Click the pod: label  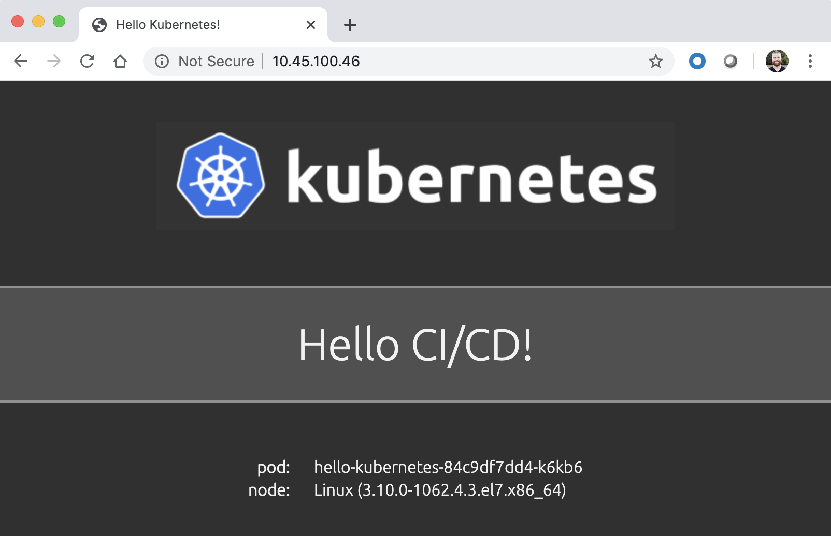(274, 468)
